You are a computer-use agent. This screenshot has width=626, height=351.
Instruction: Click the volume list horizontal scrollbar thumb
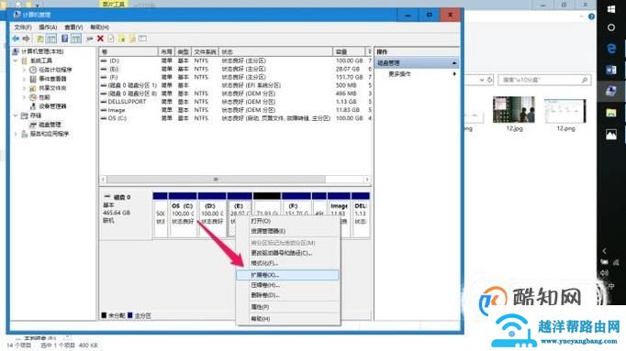pyautogui.click(x=216, y=180)
